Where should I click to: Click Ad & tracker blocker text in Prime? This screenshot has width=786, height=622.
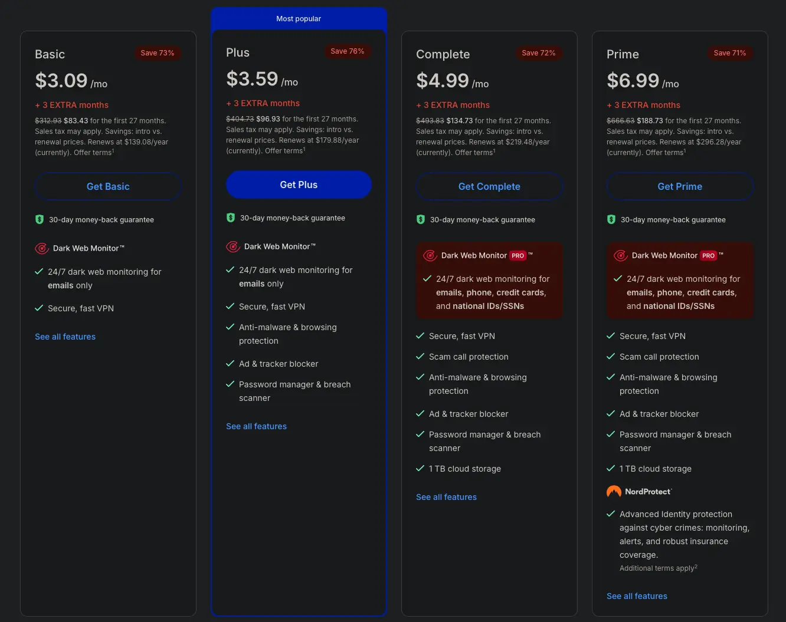pos(659,414)
